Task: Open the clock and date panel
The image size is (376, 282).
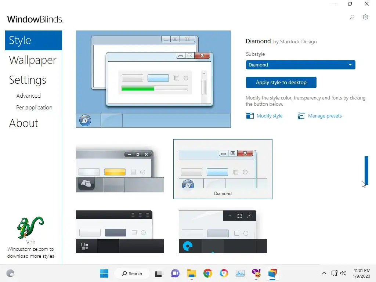Action: 362,273
